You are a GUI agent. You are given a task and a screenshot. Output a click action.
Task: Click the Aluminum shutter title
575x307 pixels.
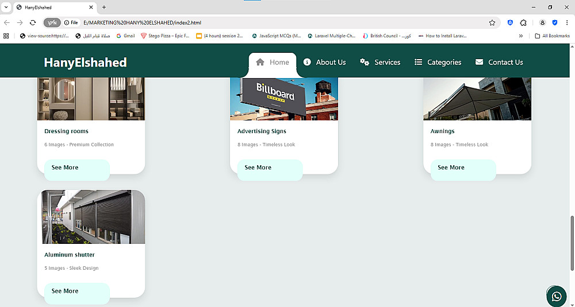[70, 255]
